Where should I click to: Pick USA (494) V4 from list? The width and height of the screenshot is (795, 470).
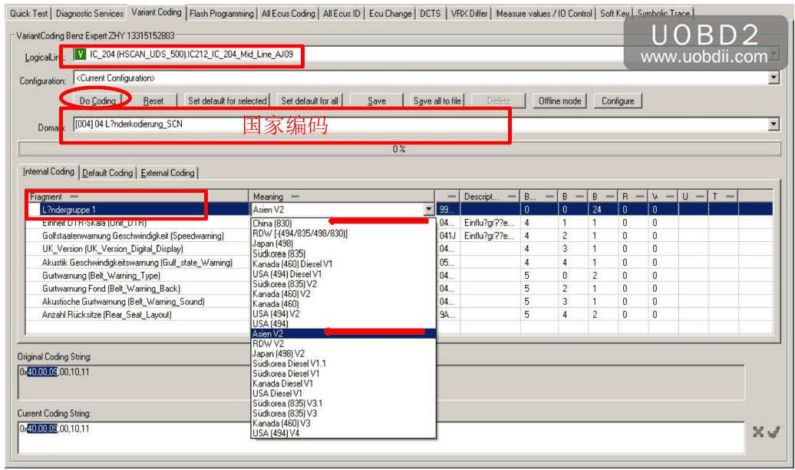pyautogui.click(x=343, y=433)
